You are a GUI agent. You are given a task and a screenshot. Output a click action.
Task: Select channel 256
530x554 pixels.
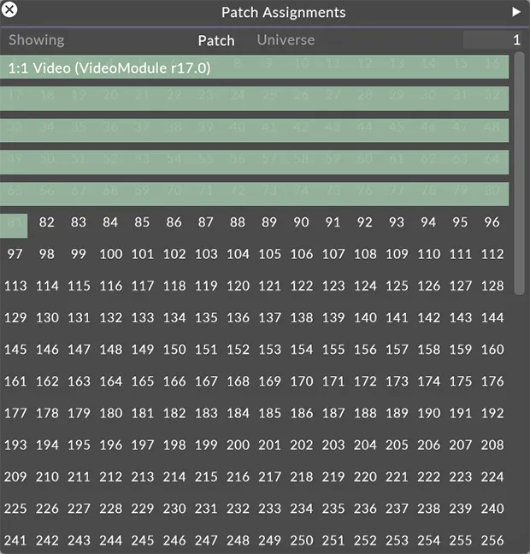coord(492,540)
